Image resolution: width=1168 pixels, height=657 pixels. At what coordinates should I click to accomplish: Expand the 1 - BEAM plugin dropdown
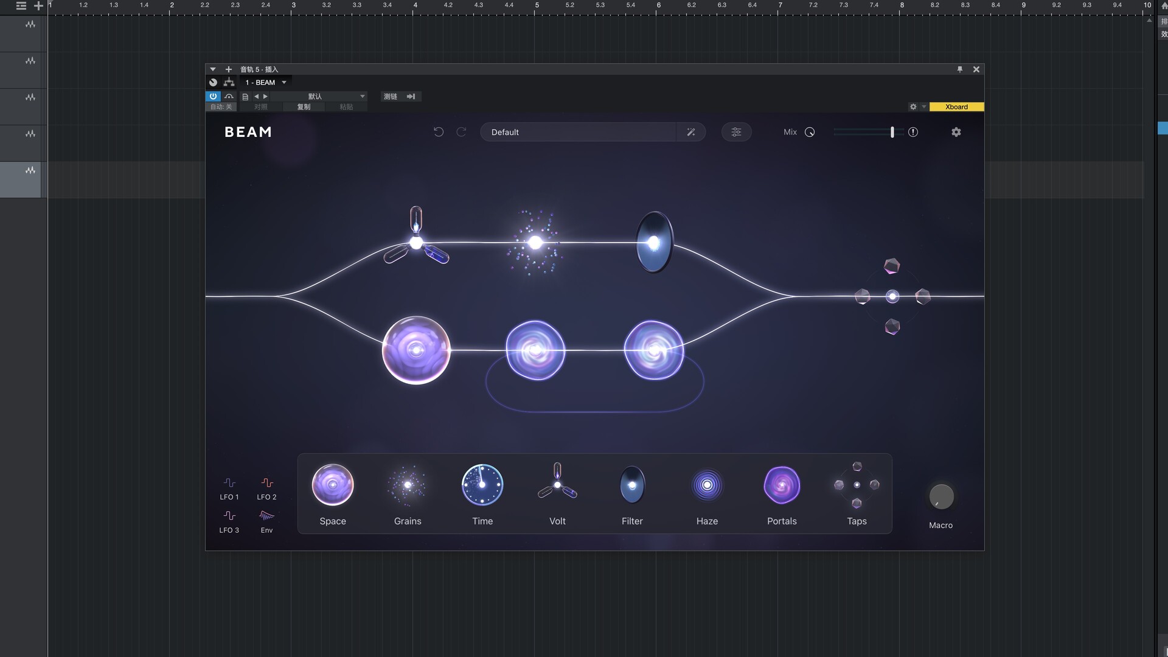tap(284, 82)
